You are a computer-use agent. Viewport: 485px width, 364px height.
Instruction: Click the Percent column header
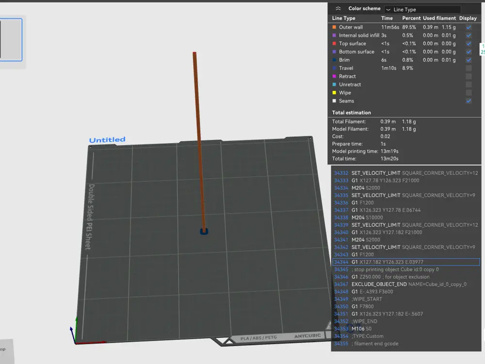tap(411, 18)
